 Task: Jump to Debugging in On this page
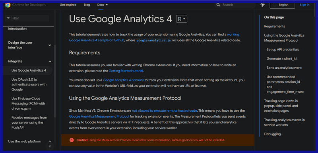tap(272, 134)
